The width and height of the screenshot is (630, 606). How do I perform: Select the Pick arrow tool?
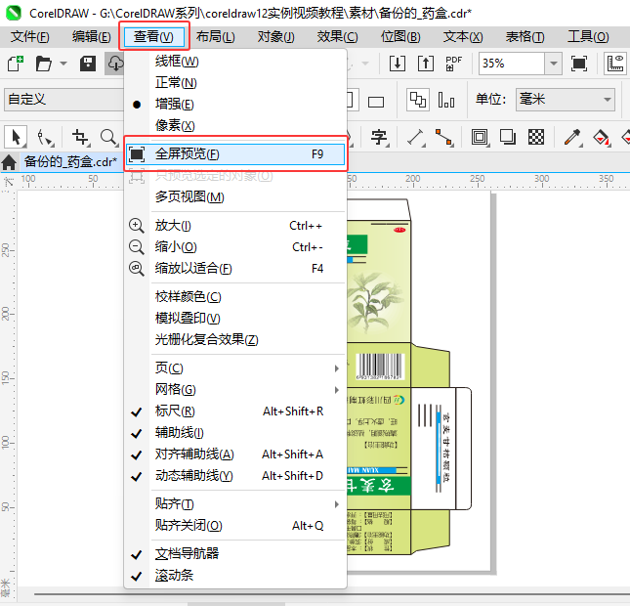coord(16,138)
